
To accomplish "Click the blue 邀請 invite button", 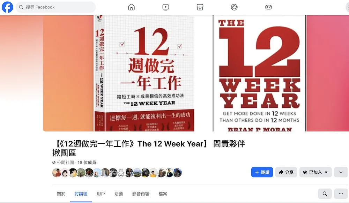I will click(x=262, y=172).
